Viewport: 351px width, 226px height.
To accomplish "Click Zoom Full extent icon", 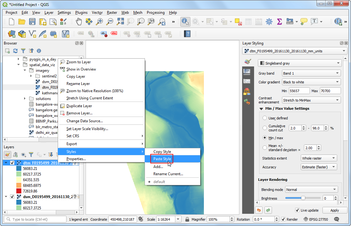I will coord(120,22).
